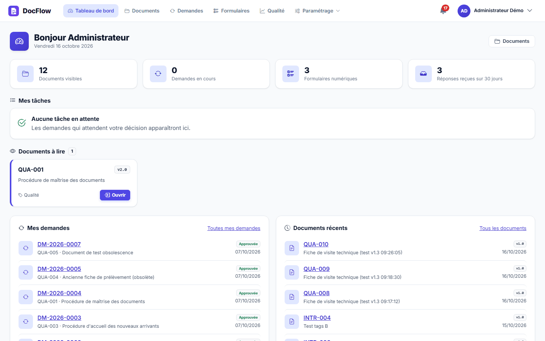Open document INTR-004

[x=317, y=318]
